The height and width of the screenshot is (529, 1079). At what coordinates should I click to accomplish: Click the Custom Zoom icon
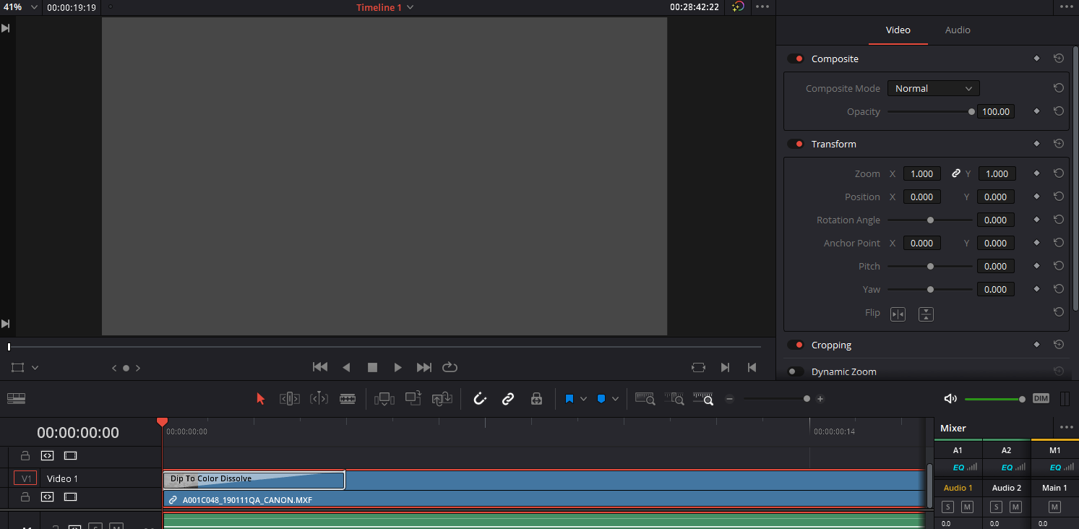click(703, 398)
